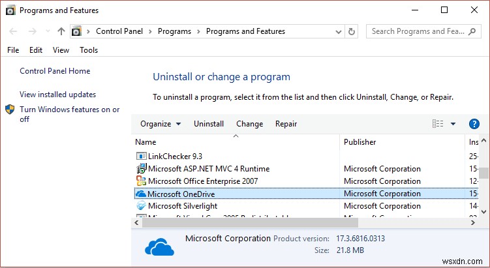Maximize the Programs and Features window

(x=444, y=10)
